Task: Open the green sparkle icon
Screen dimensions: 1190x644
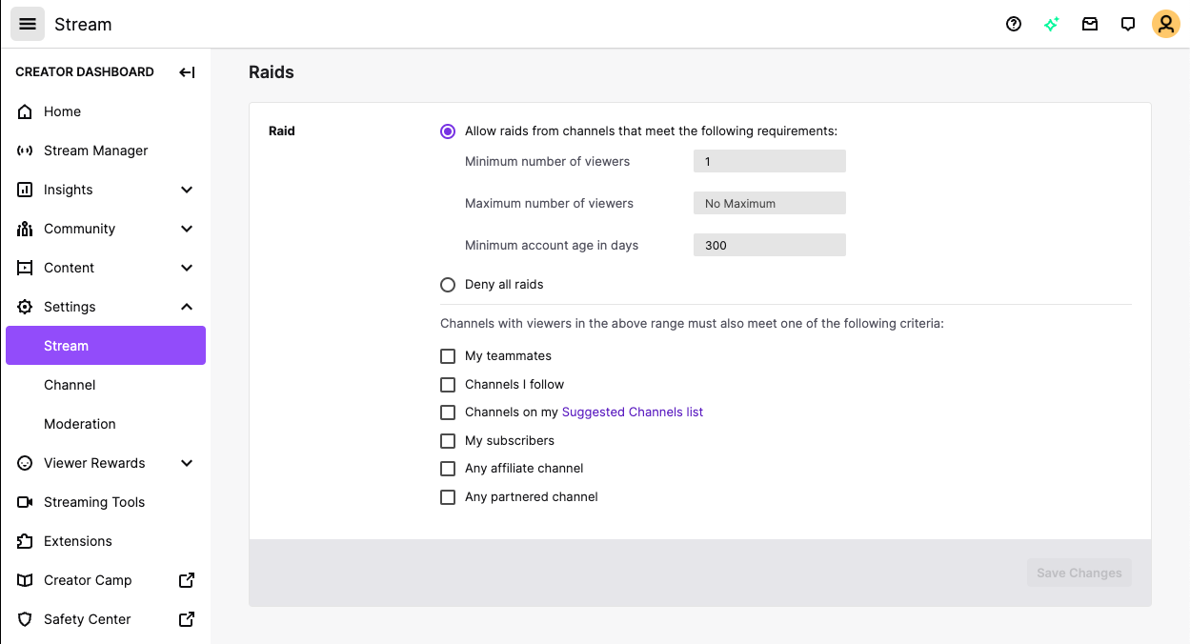Action: pos(1052,25)
